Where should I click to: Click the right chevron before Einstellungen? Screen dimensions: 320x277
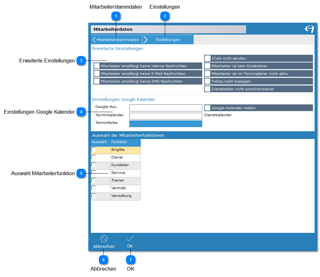tap(146, 40)
